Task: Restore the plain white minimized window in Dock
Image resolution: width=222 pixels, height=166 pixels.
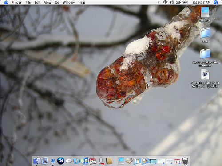Action: [x=161, y=161]
